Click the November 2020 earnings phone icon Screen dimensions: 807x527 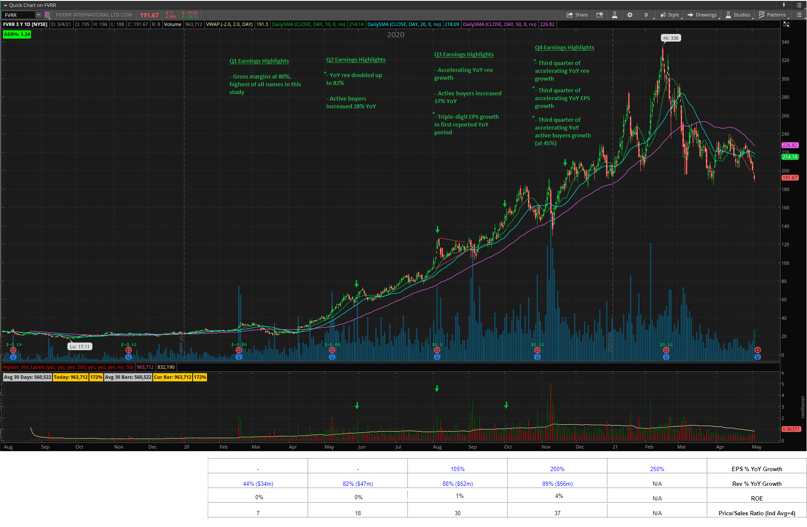coord(537,350)
